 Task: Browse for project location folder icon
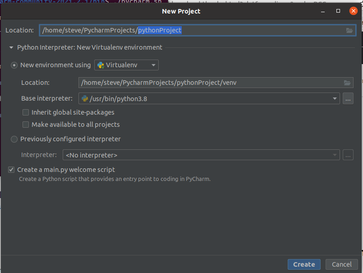tap(349, 30)
